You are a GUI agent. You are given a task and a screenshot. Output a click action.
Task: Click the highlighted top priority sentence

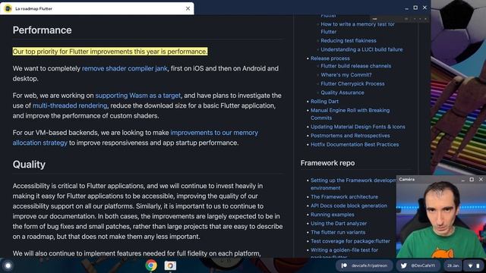click(110, 52)
